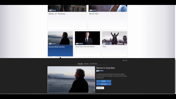Viewport: 176px width, 99px height.
Task: Click Sky Atlantic badge on Room 104
Action: pos(93,10)
